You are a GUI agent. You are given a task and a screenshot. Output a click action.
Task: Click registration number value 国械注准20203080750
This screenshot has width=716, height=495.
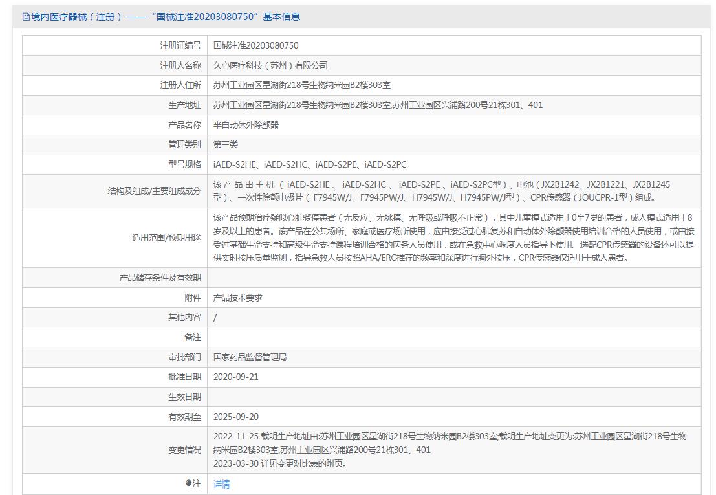click(256, 45)
